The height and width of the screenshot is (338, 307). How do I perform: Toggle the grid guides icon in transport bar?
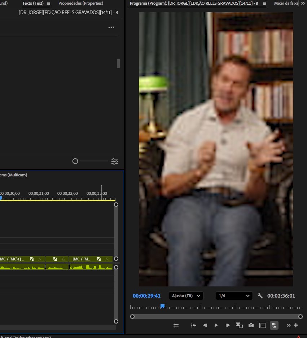pyautogui.click(x=176, y=325)
